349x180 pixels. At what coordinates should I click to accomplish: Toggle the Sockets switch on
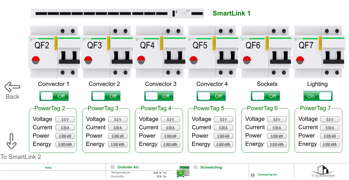point(265,96)
